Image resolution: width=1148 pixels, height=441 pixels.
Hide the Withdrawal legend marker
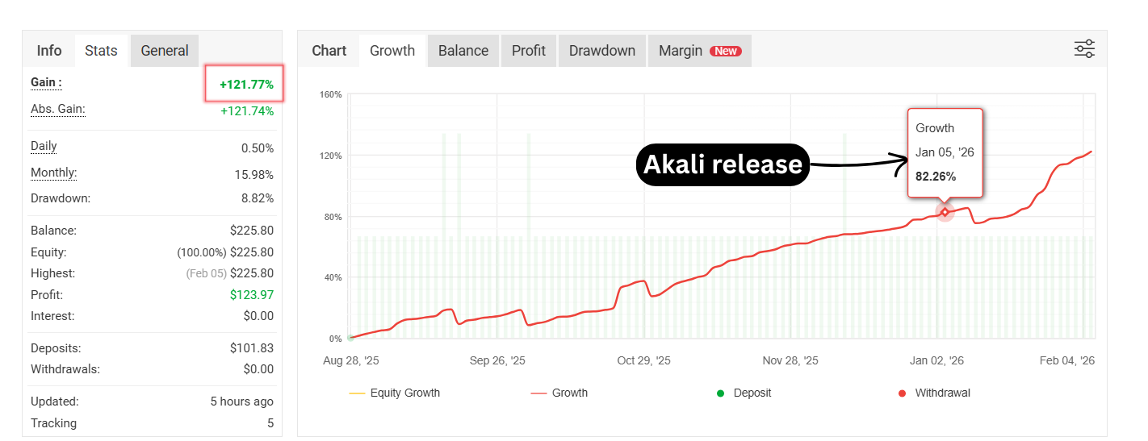pyautogui.click(x=934, y=393)
